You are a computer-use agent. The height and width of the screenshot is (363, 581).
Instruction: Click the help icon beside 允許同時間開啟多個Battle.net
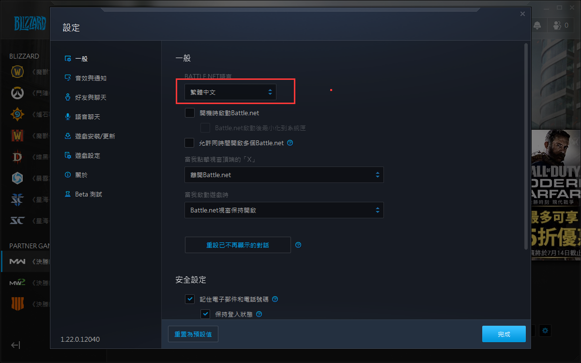tap(290, 143)
